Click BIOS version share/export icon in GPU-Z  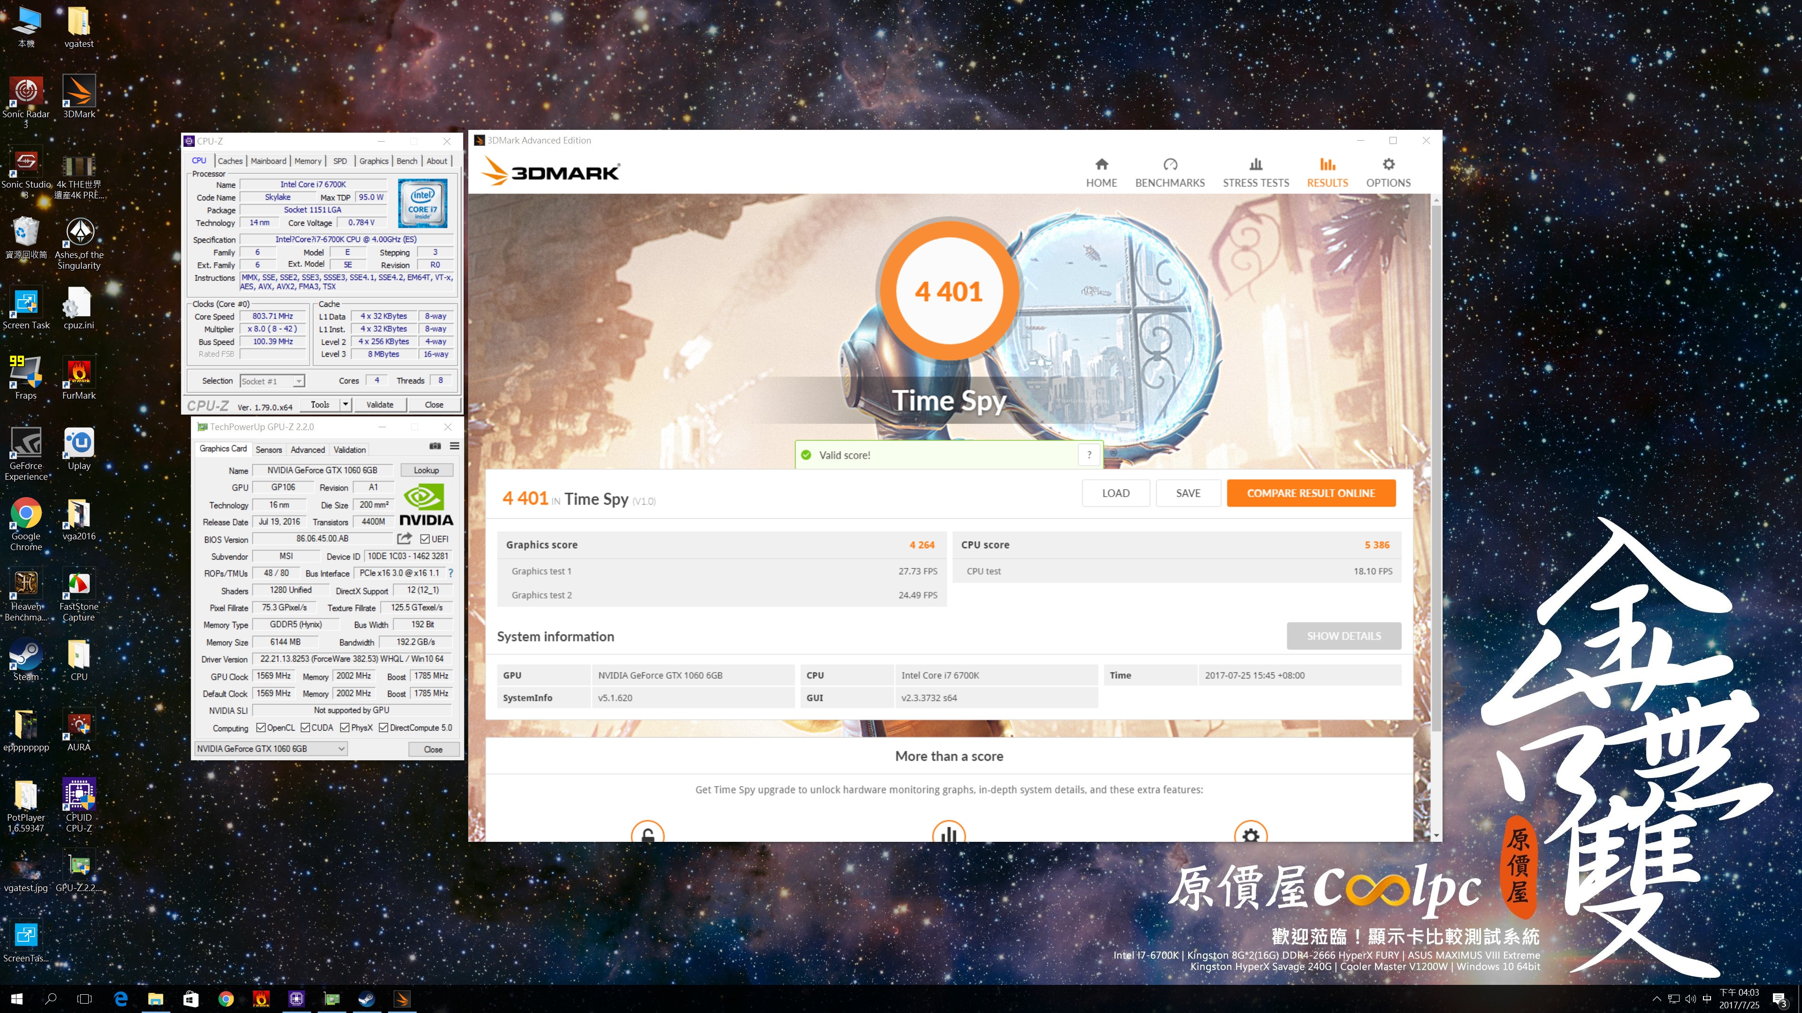click(x=405, y=538)
